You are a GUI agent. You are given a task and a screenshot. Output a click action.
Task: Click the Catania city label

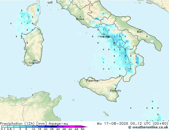click(115, 91)
